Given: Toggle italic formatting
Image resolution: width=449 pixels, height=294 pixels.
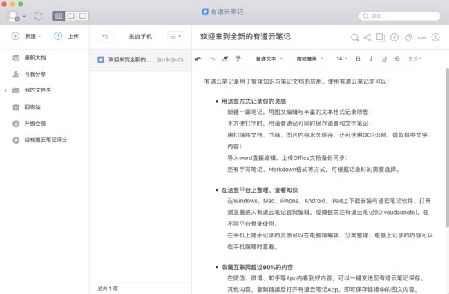Looking at the screenshot, I should click(x=371, y=59).
